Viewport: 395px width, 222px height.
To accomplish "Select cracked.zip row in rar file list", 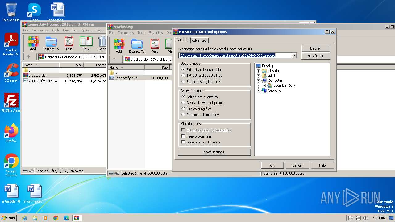I will [37, 76].
